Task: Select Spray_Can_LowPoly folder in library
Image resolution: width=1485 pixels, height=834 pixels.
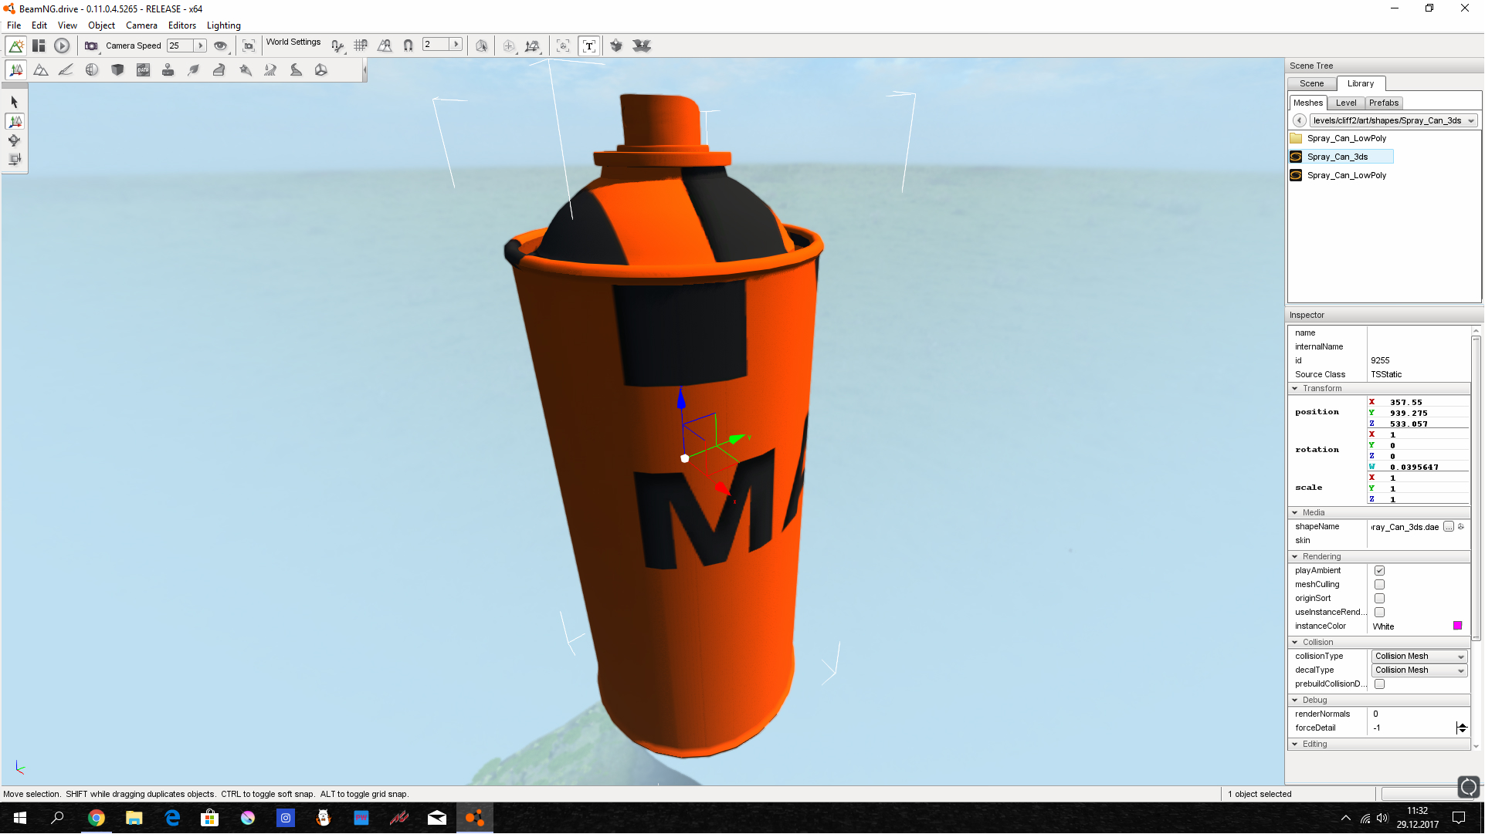Action: (x=1346, y=139)
